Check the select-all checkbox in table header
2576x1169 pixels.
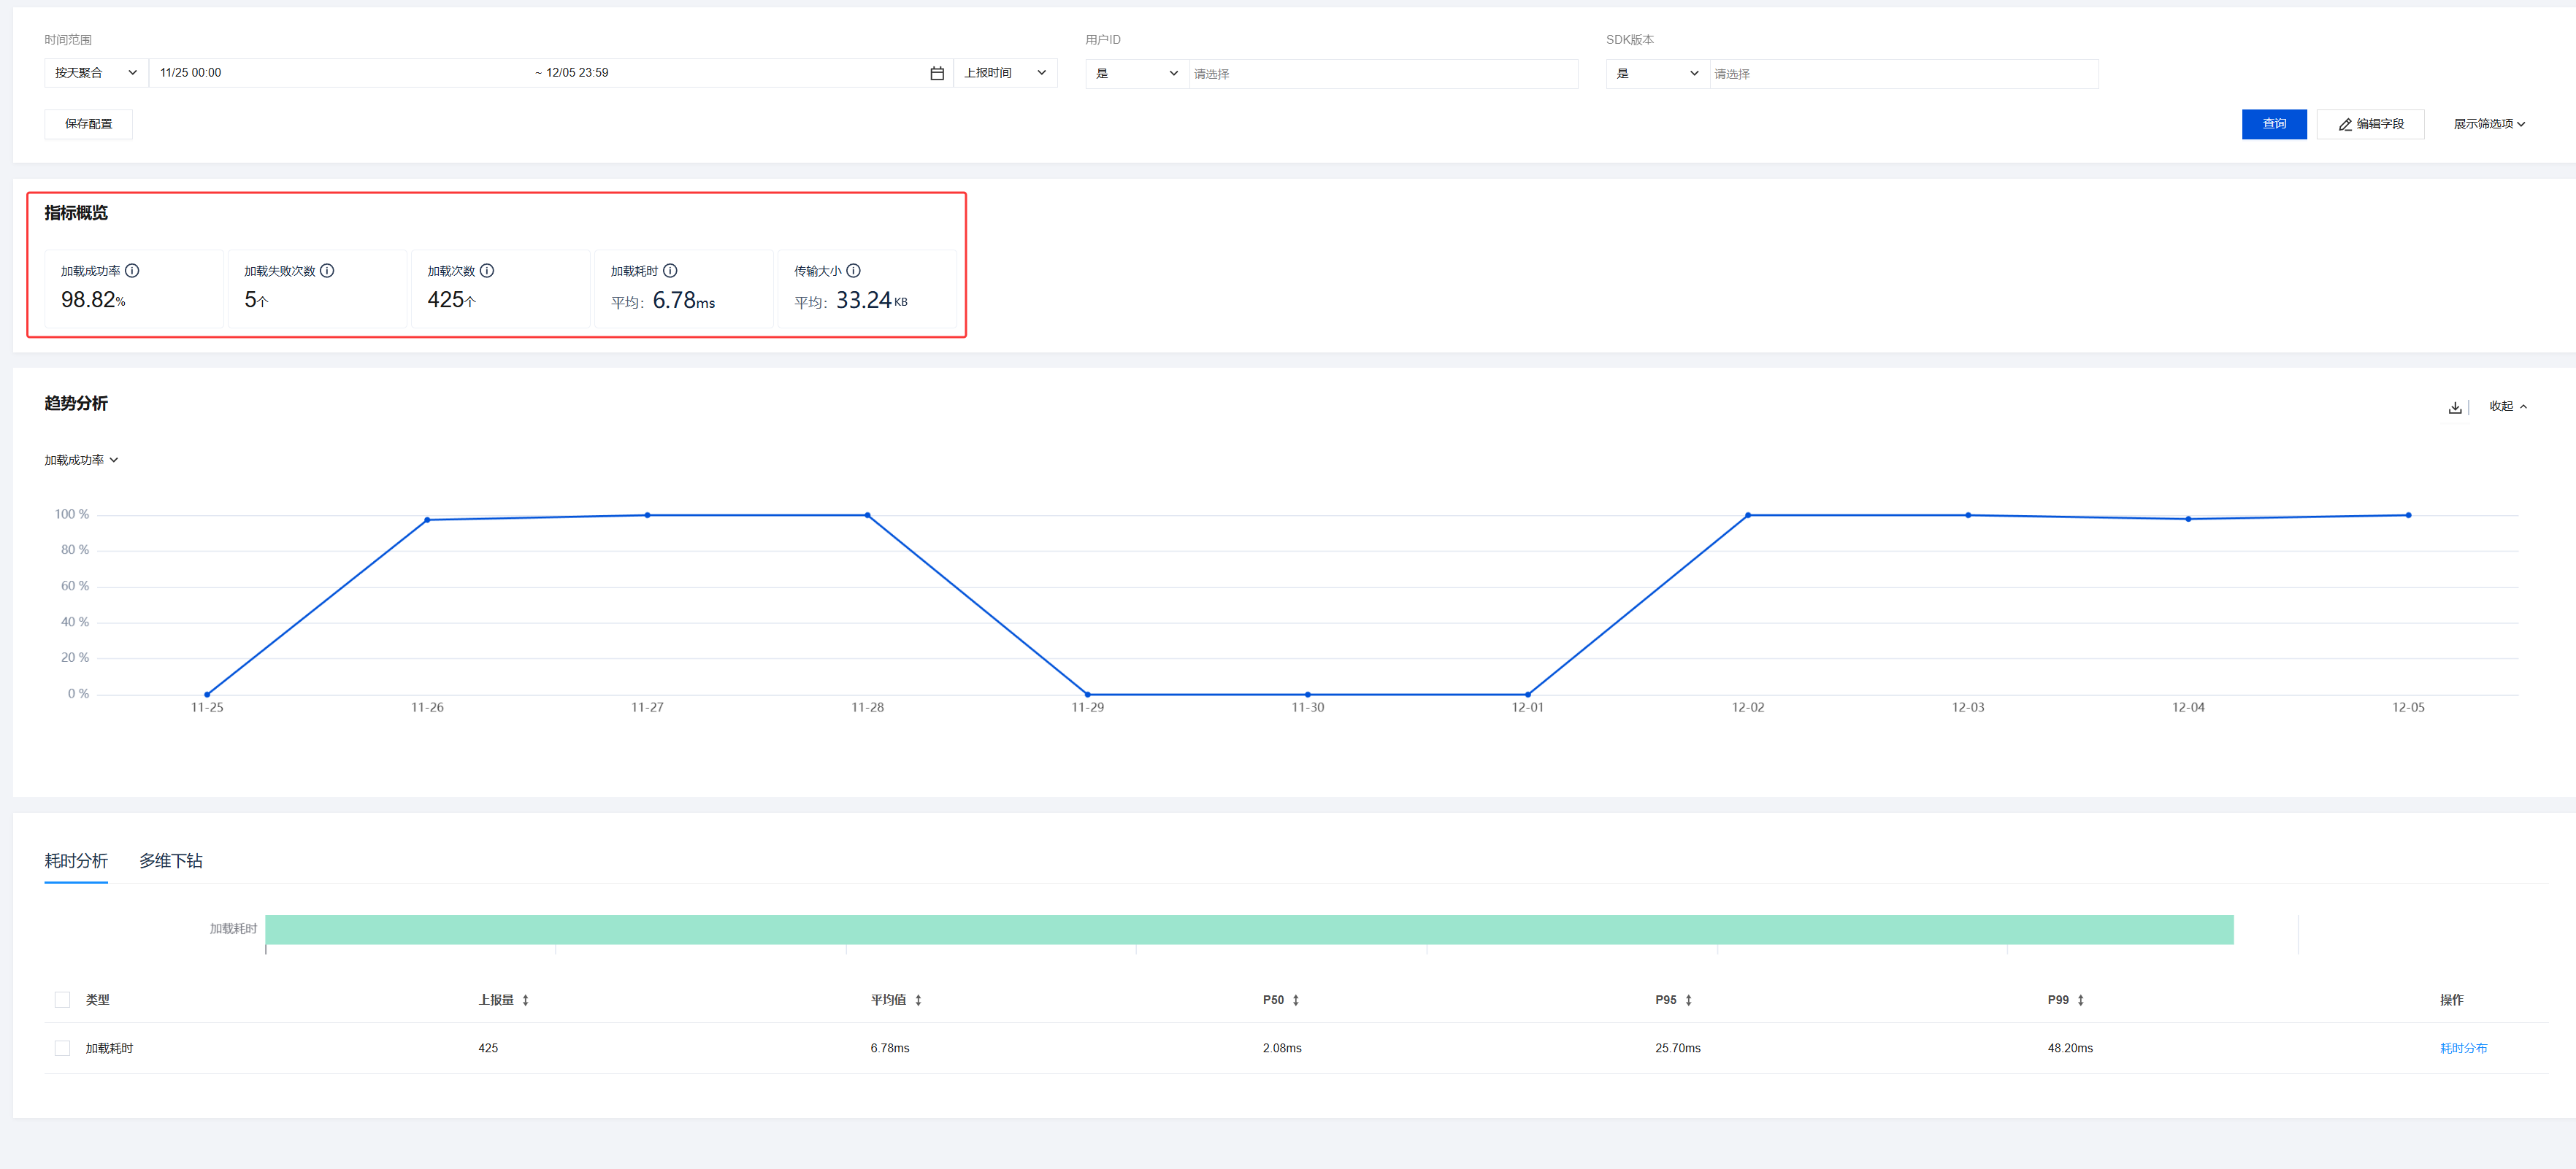[62, 1000]
